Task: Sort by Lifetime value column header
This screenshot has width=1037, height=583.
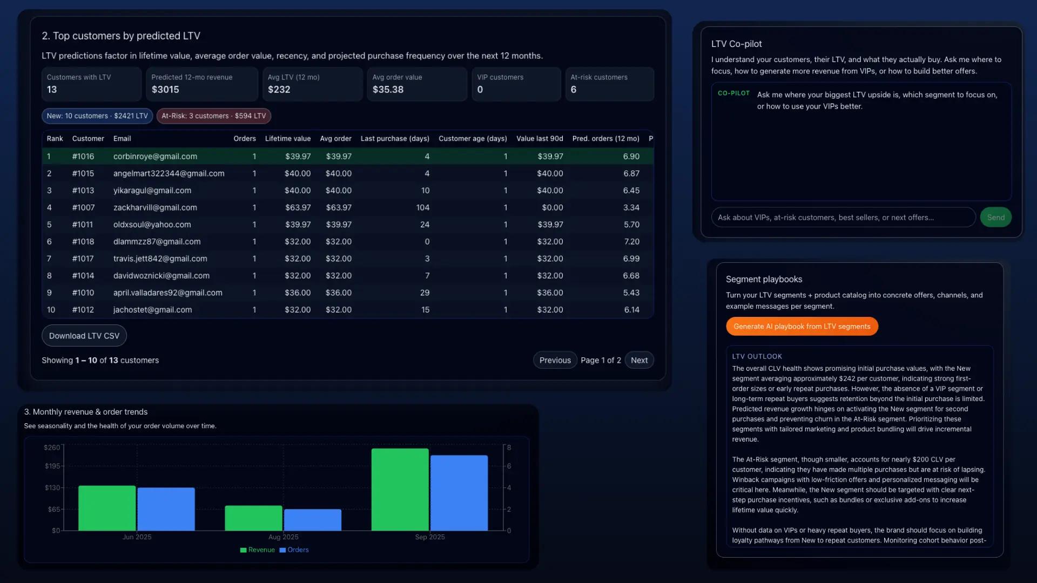Action: (x=288, y=139)
